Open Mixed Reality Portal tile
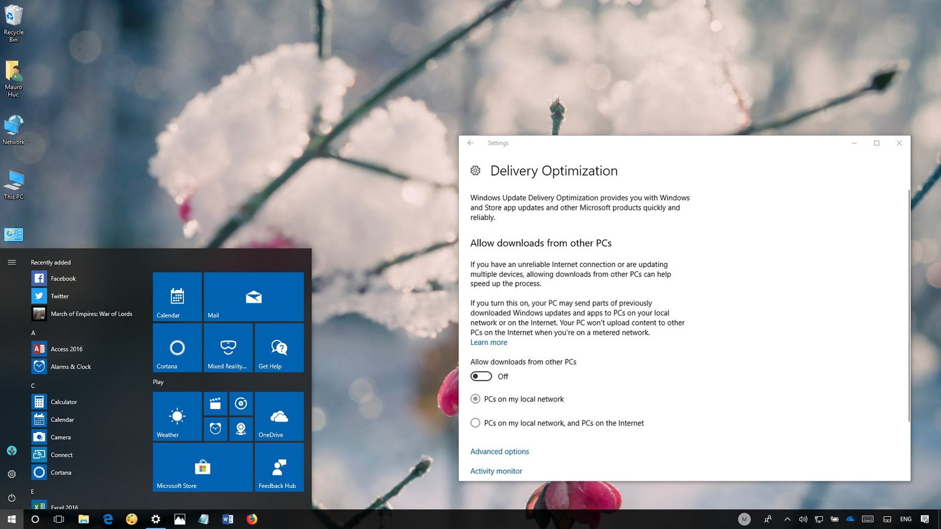 click(x=228, y=347)
